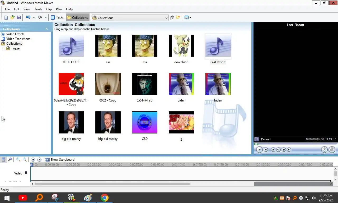
Task: Open the Play menu
Action: click(x=59, y=9)
